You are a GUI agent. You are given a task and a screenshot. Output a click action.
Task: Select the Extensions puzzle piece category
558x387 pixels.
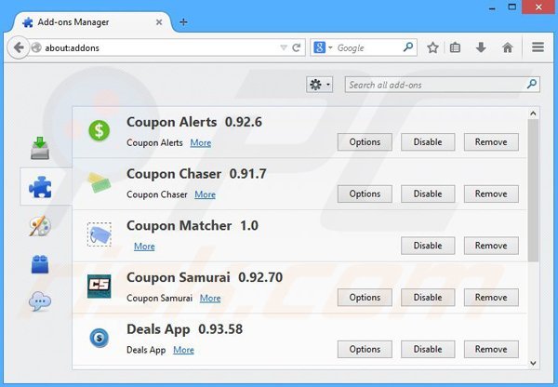pyautogui.click(x=40, y=187)
